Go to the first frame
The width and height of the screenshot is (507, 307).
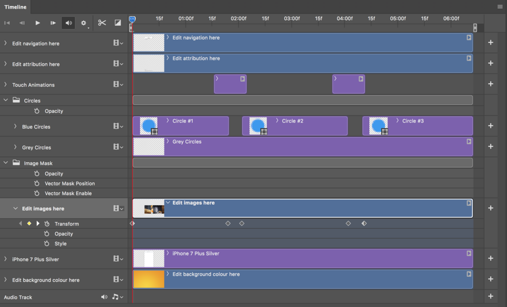pos(7,23)
